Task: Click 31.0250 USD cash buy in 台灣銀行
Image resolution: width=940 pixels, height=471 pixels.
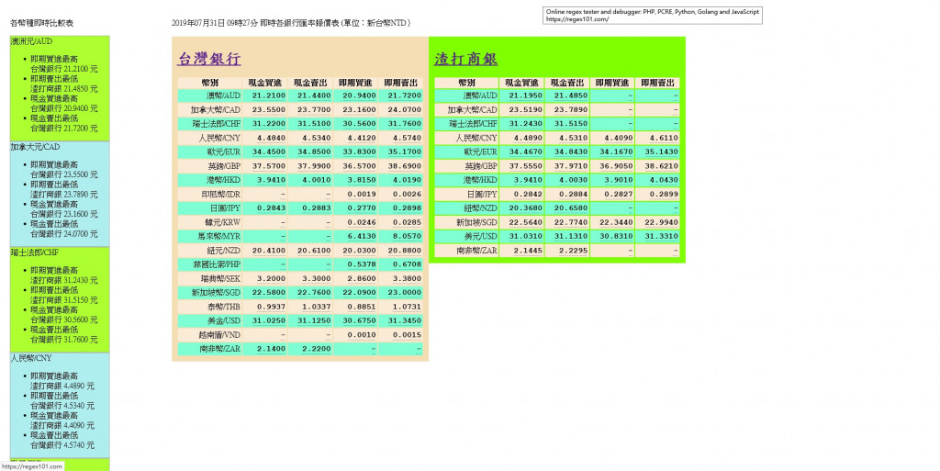Action: tap(269, 320)
